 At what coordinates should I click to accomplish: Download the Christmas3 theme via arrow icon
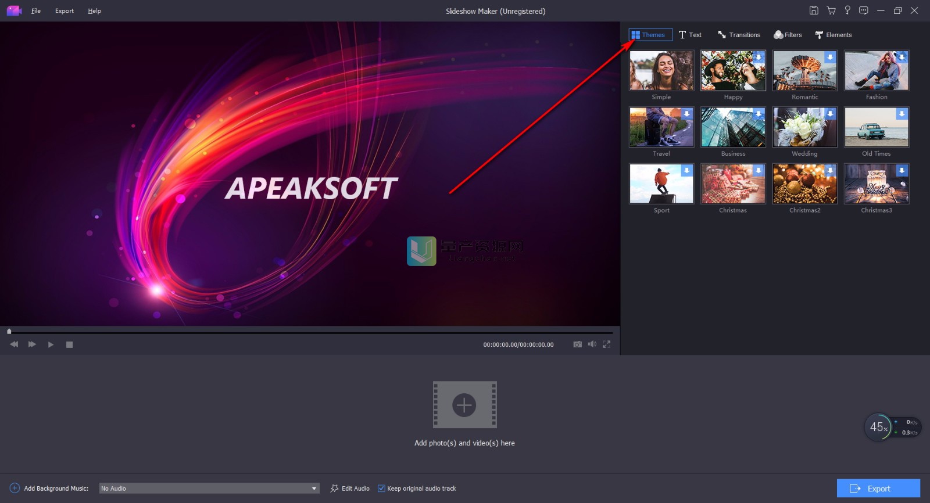pos(902,171)
